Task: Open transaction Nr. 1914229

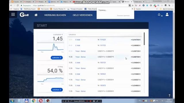Action: [103, 40]
